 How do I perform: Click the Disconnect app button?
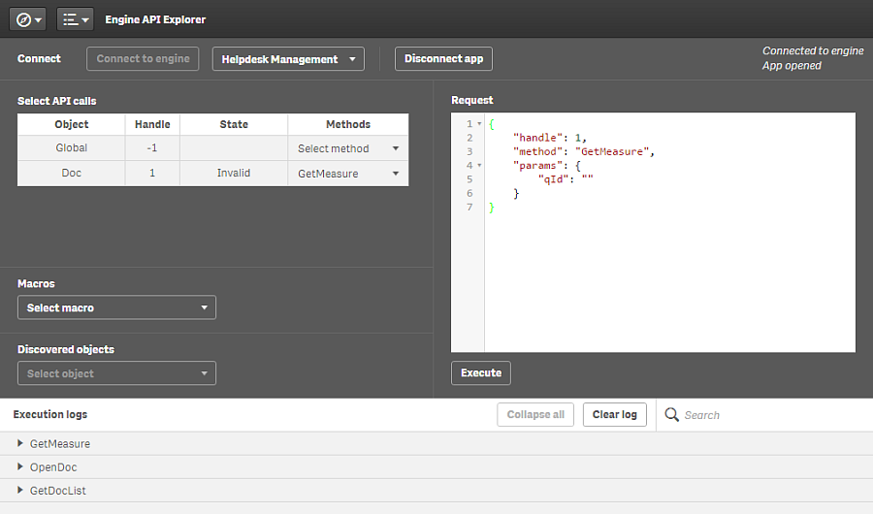[x=443, y=59]
